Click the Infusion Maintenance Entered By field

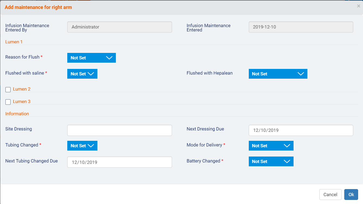point(119,27)
